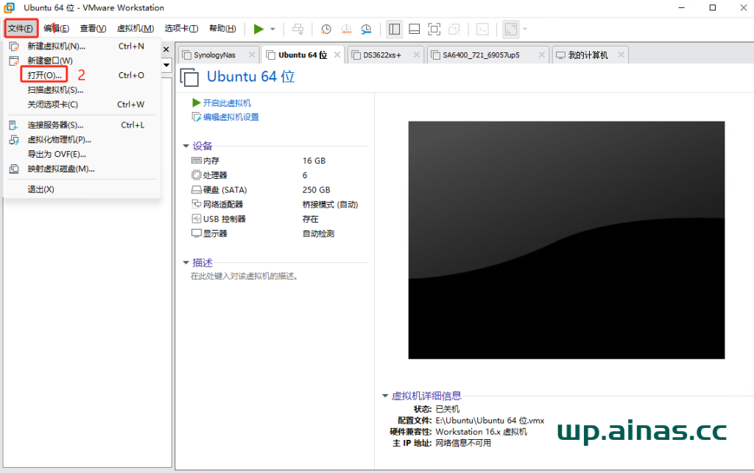Choose 退出(X) from File menu

coord(82,189)
